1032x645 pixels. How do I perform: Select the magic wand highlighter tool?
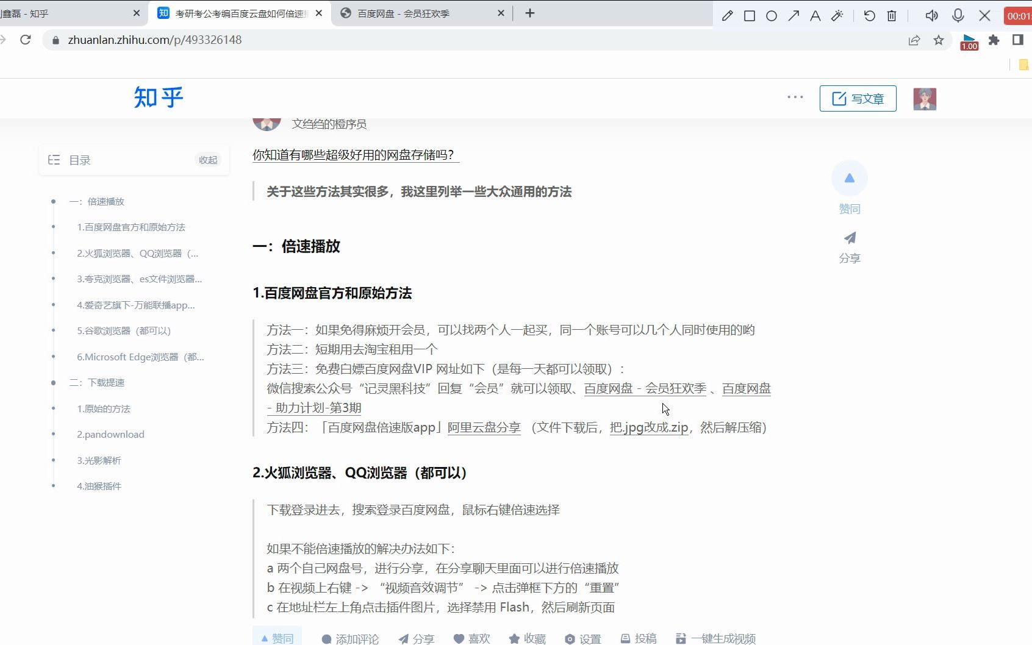pos(837,16)
